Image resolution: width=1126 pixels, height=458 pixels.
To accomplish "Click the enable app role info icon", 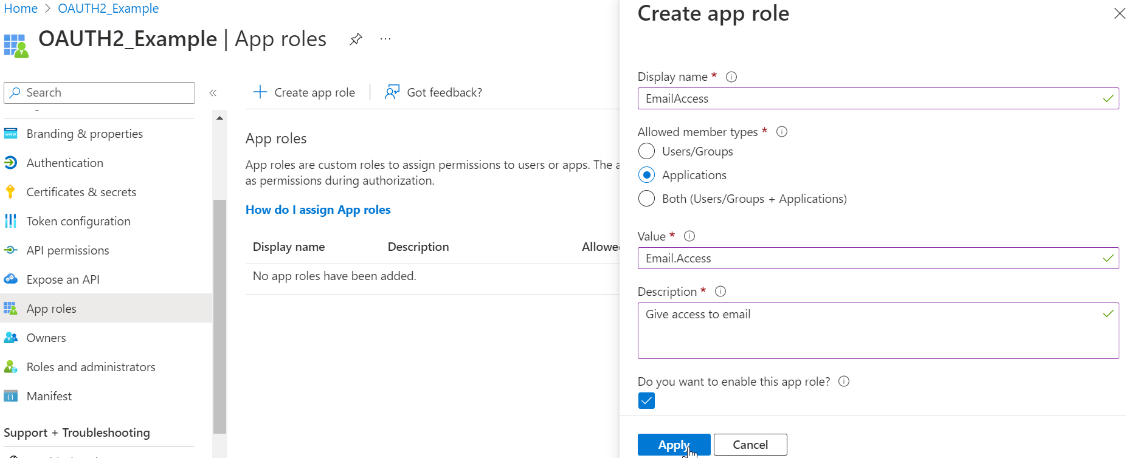I will coord(844,381).
